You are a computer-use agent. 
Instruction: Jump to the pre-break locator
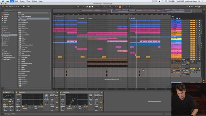pos(81,18)
